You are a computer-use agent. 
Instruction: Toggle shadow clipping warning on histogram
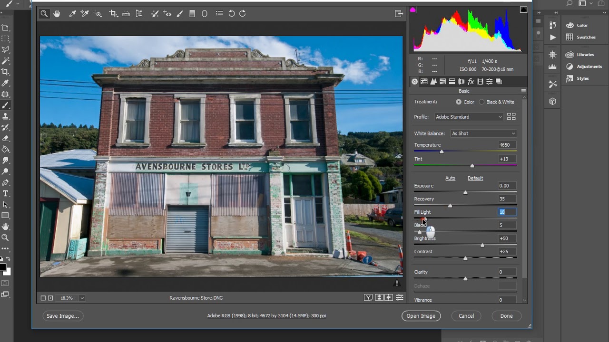(x=413, y=9)
